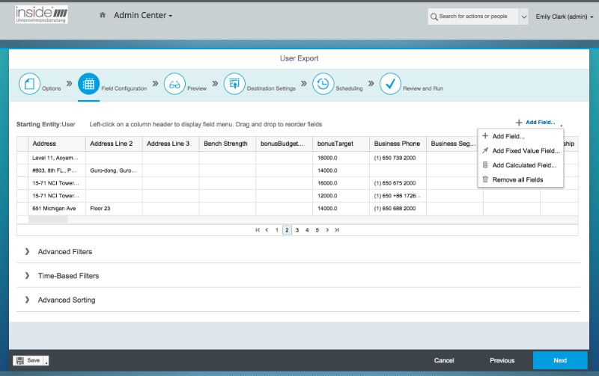Jump to Review and Run checkmark icon
The image size is (599, 376).
click(x=390, y=84)
